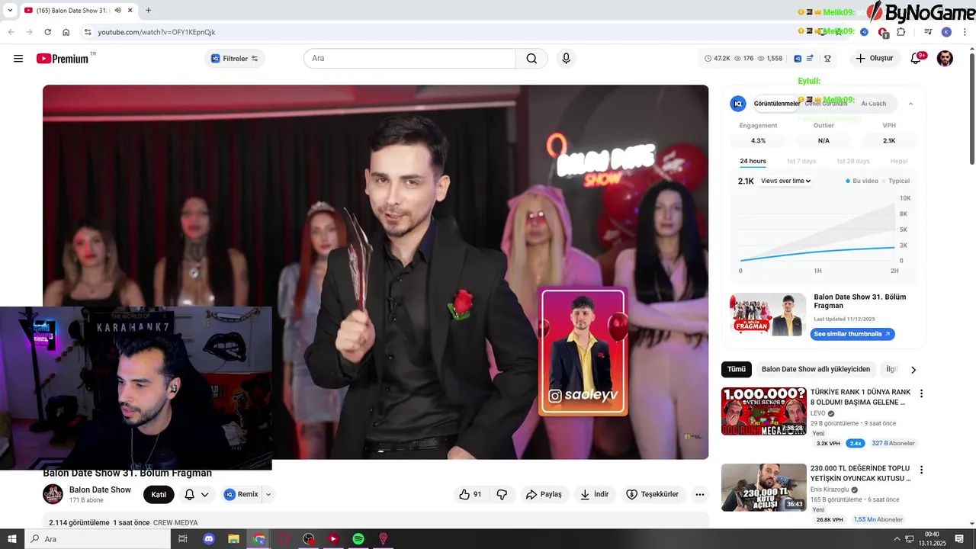Click the Katıl join button

click(x=159, y=494)
